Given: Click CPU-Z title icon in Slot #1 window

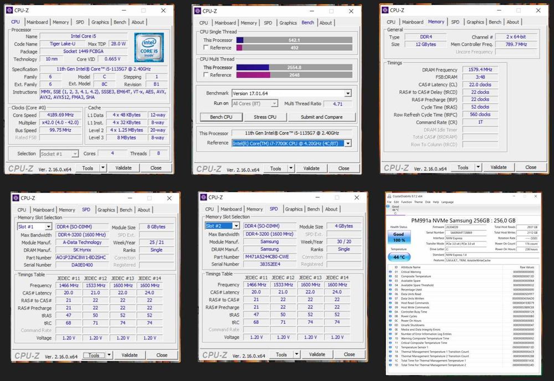Looking at the screenshot, I should click(16, 198).
